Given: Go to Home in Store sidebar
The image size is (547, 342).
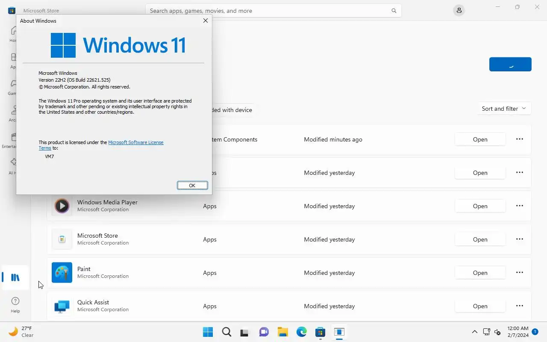Looking at the screenshot, I should click(x=13, y=34).
